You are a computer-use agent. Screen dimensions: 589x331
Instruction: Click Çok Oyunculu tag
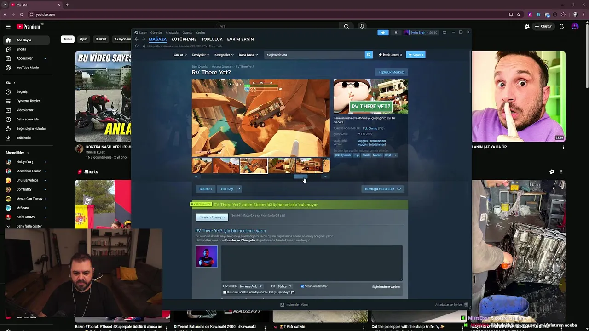pos(343,155)
